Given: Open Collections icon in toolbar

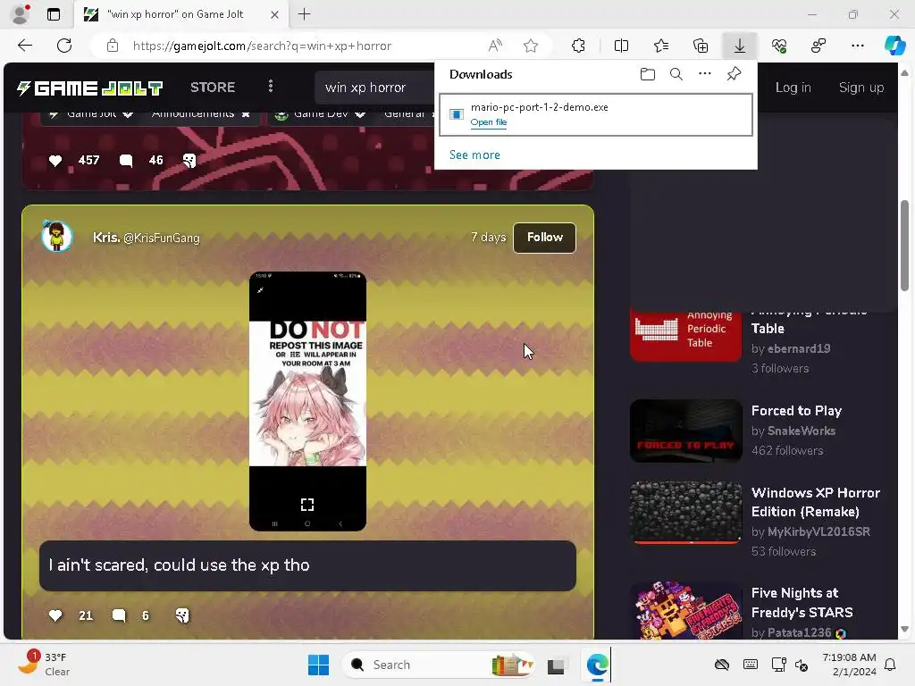Looking at the screenshot, I should tap(701, 46).
